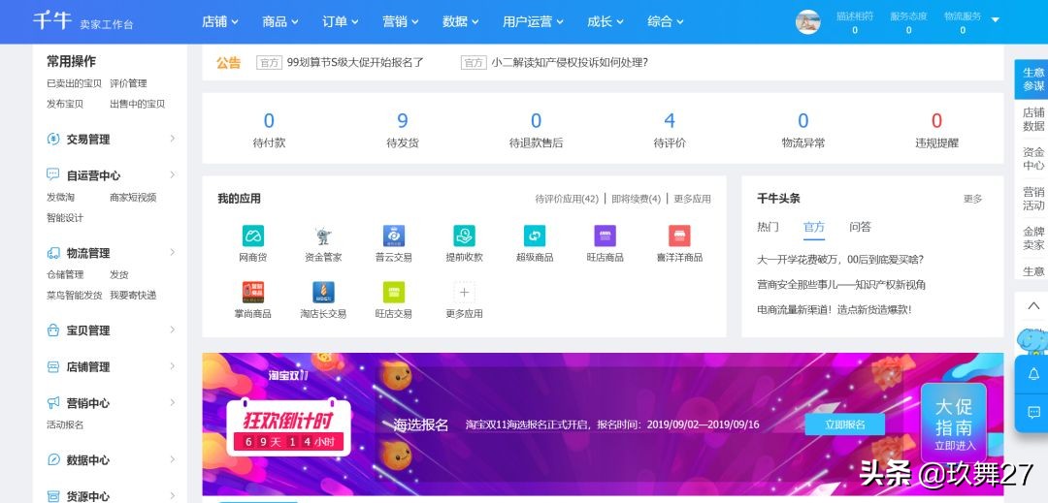Launch the 淘店长交易 app icon
Screen dimensions: 1048x503
(323, 292)
